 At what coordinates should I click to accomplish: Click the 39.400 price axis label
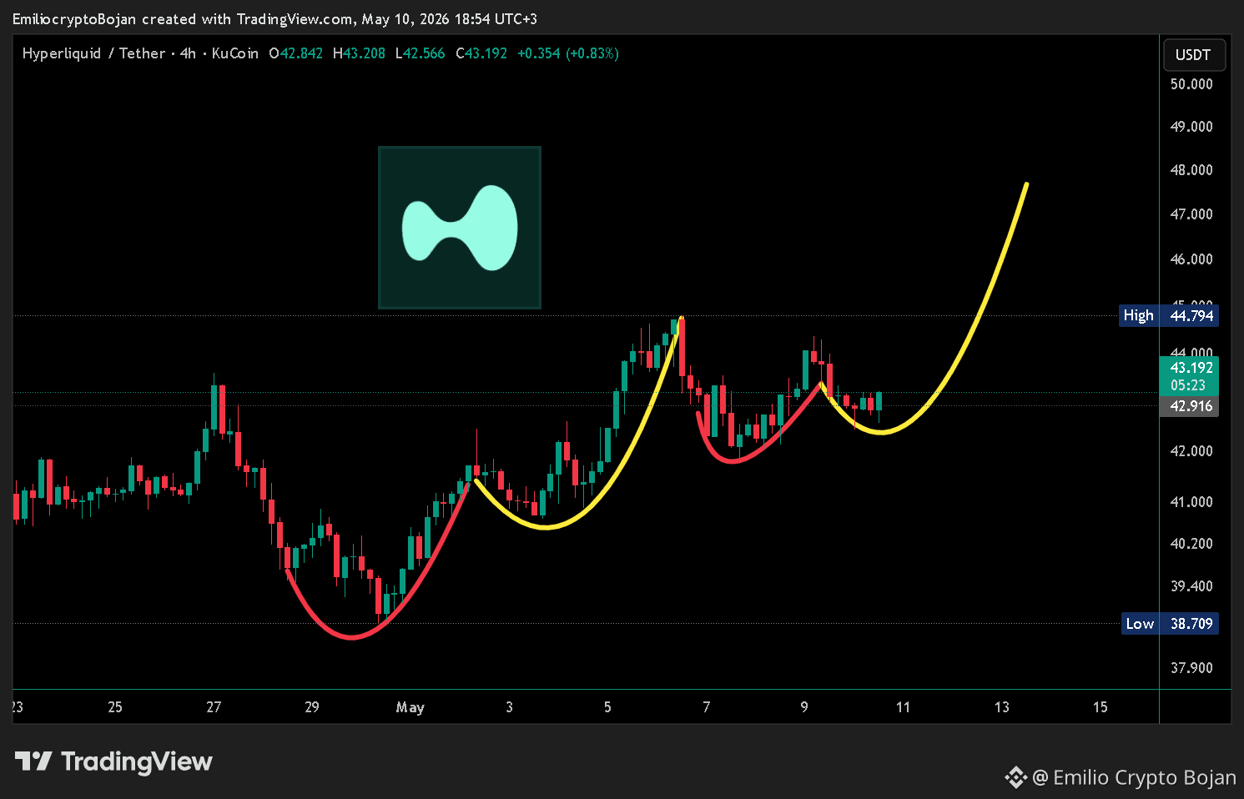point(1191,586)
